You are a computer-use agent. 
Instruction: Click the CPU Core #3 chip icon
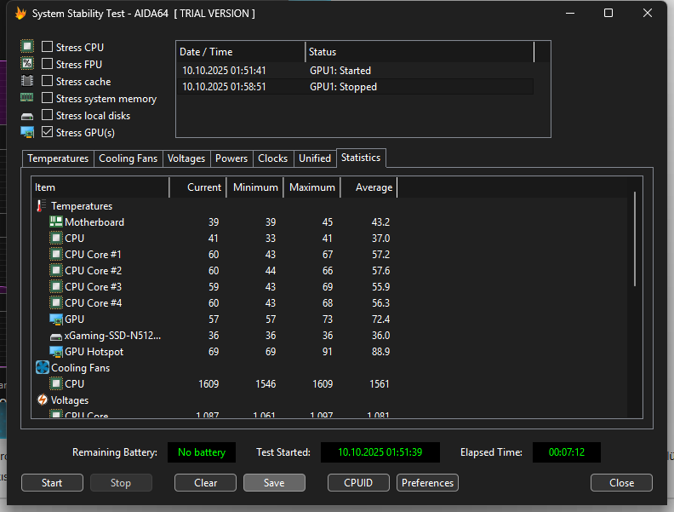tap(56, 286)
